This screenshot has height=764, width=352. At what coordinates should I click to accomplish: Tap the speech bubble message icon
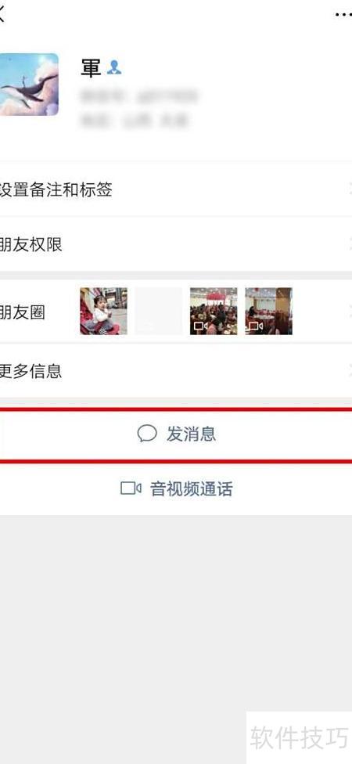click(x=147, y=433)
